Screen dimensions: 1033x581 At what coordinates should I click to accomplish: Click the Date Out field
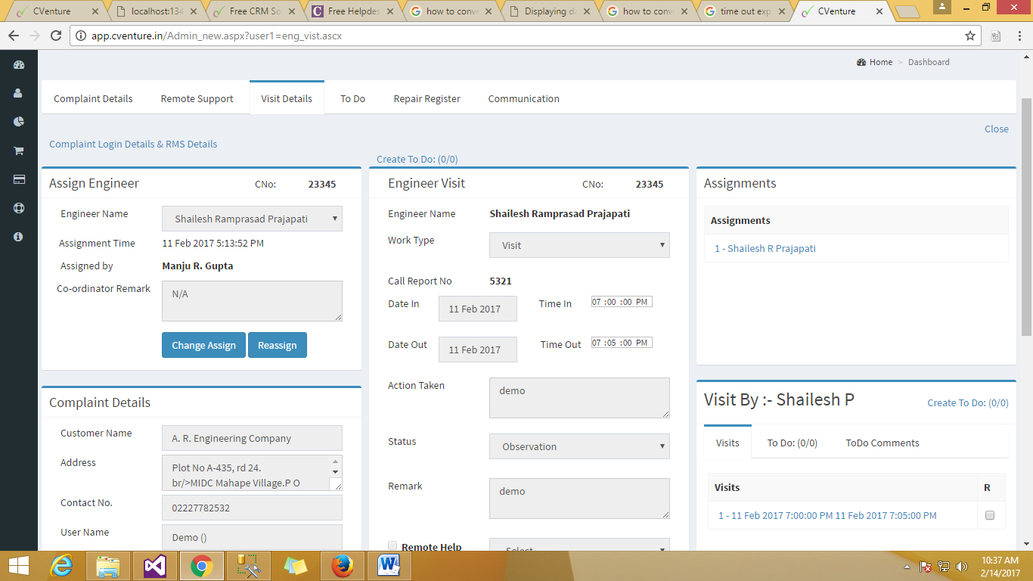(x=478, y=350)
